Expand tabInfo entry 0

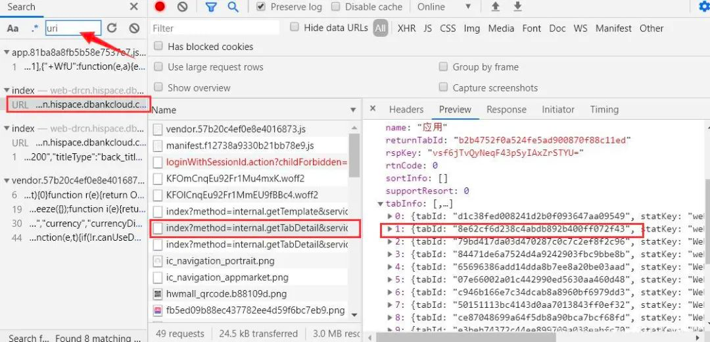coord(390,216)
